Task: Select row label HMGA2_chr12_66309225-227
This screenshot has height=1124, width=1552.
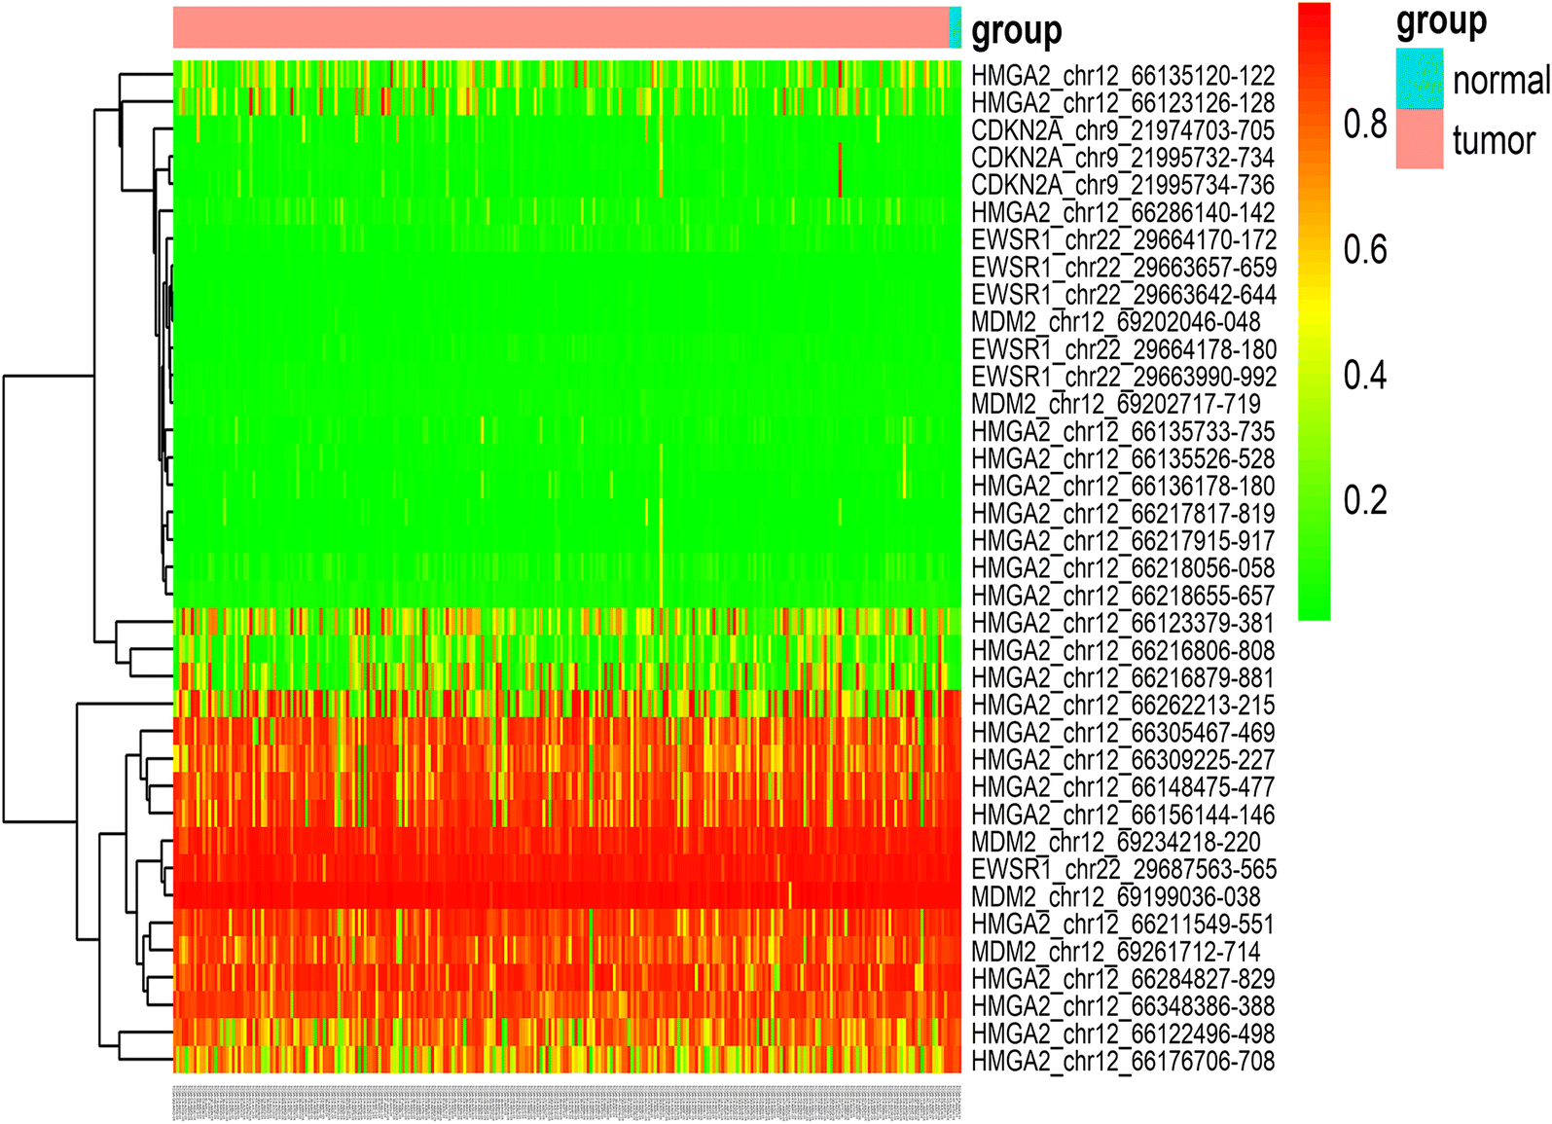Action: (x=1123, y=759)
